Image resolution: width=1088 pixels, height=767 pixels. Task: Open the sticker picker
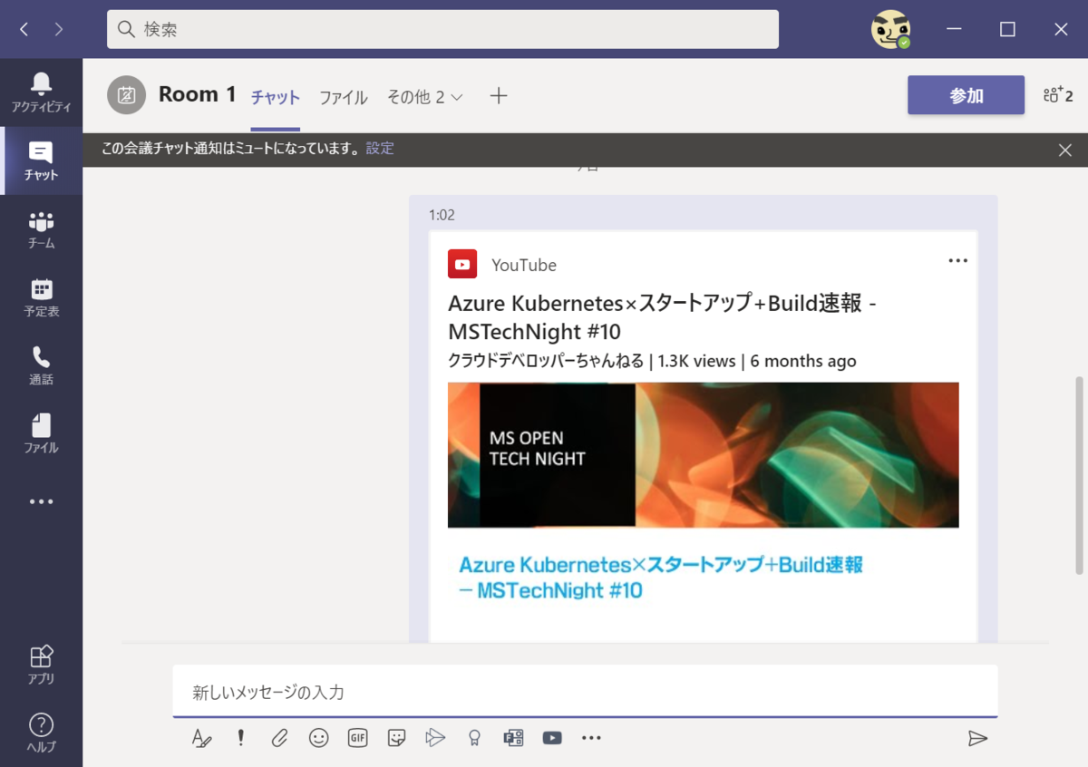point(396,737)
